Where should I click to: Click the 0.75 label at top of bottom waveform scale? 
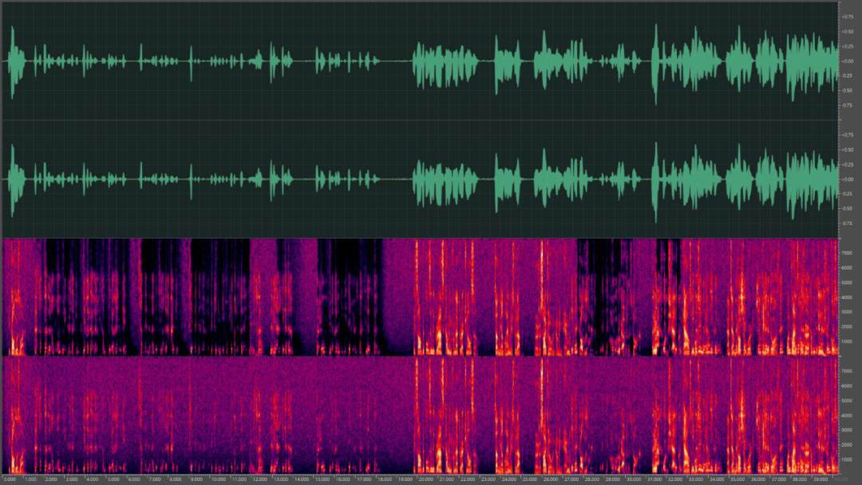[x=848, y=135]
